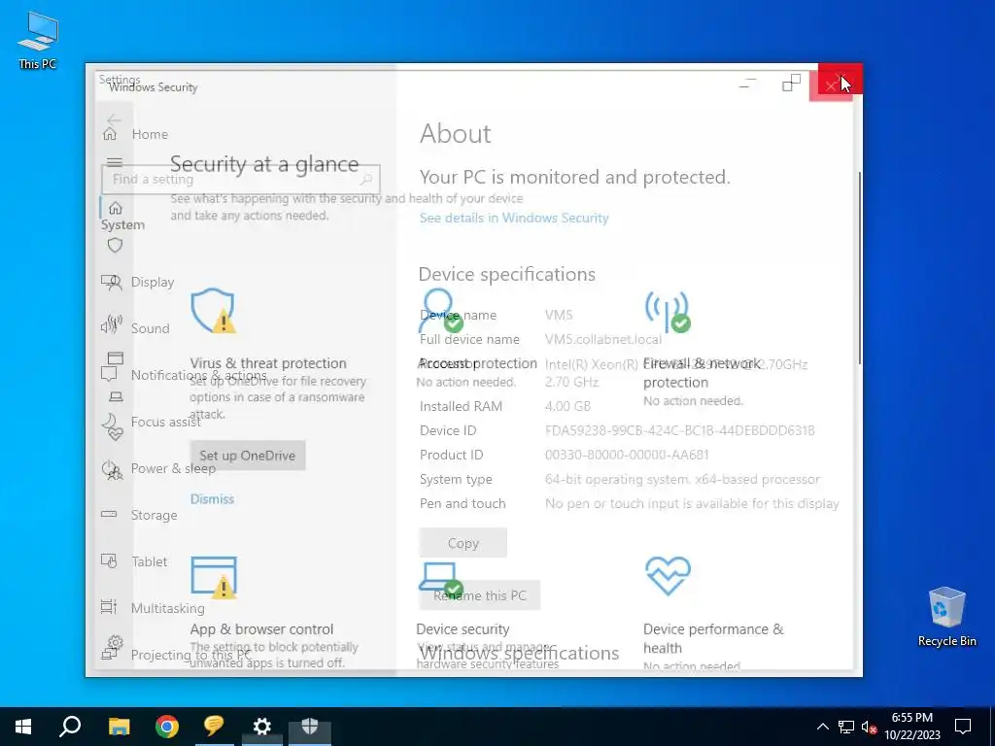Viewport: 995px width, 746px height.
Task: Click Installed RAM value 4.00 GB
Action: [567, 407]
